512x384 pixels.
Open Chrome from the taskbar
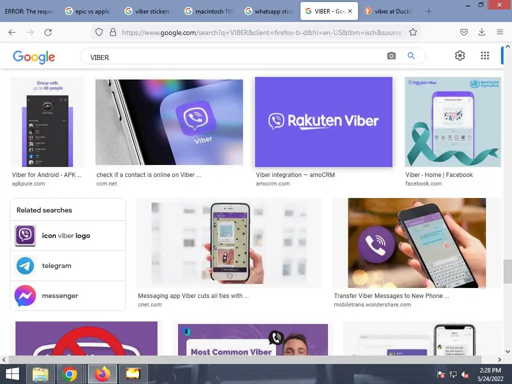pos(69,374)
